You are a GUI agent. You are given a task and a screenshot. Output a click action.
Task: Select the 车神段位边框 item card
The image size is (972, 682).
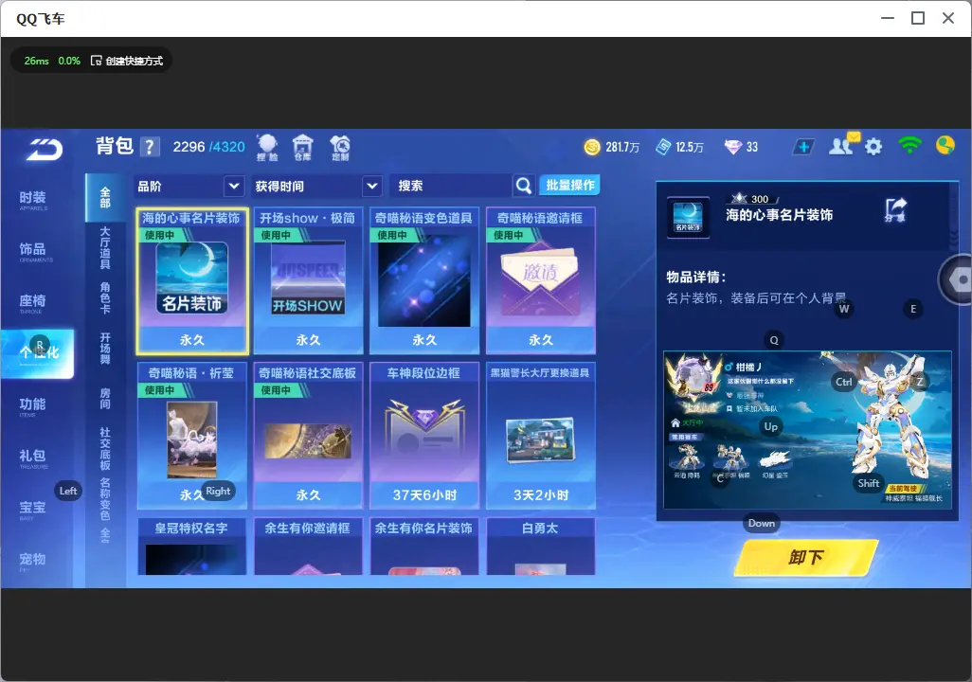424,436
